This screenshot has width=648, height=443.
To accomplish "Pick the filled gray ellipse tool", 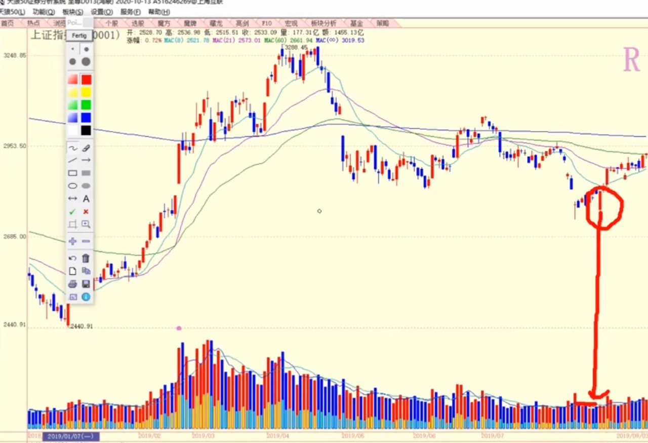I will coord(86,186).
